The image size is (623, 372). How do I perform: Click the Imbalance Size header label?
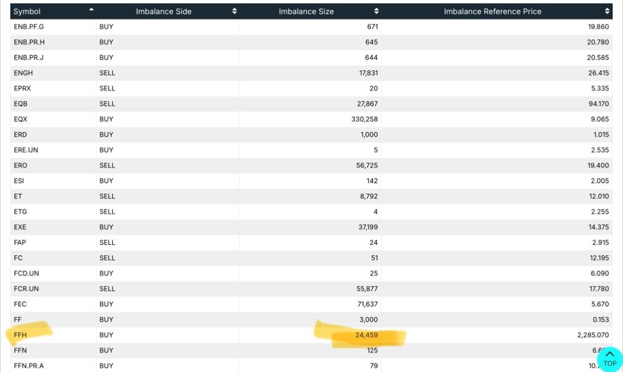point(307,11)
